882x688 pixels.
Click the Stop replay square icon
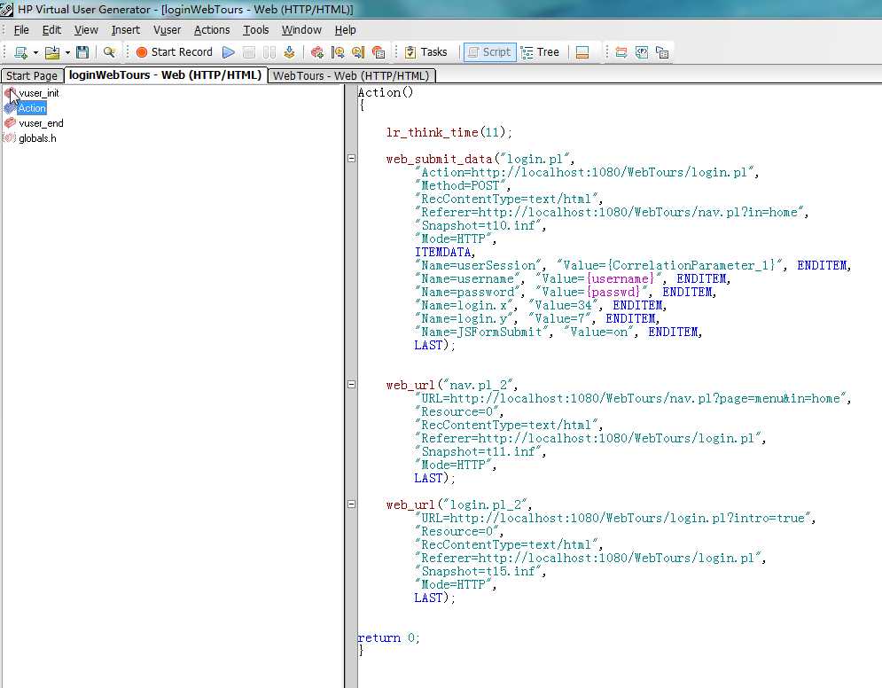click(248, 52)
